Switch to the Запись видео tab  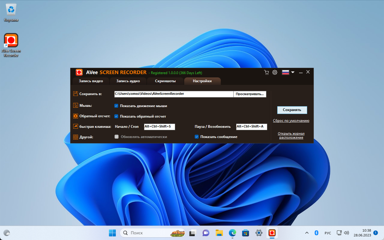(x=91, y=81)
